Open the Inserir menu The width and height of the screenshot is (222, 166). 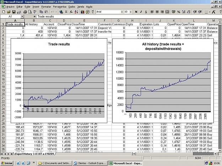coord(36,7)
